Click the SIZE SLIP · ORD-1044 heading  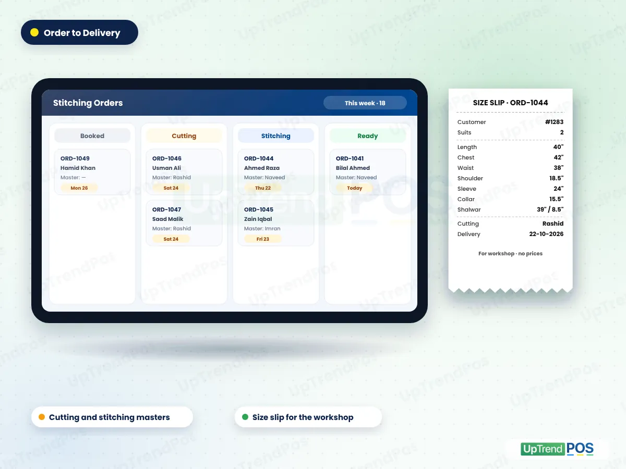tap(511, 103)
